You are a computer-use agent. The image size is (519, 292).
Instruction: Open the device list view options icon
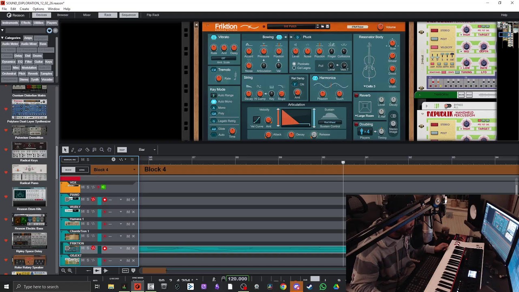coord(56,30)
